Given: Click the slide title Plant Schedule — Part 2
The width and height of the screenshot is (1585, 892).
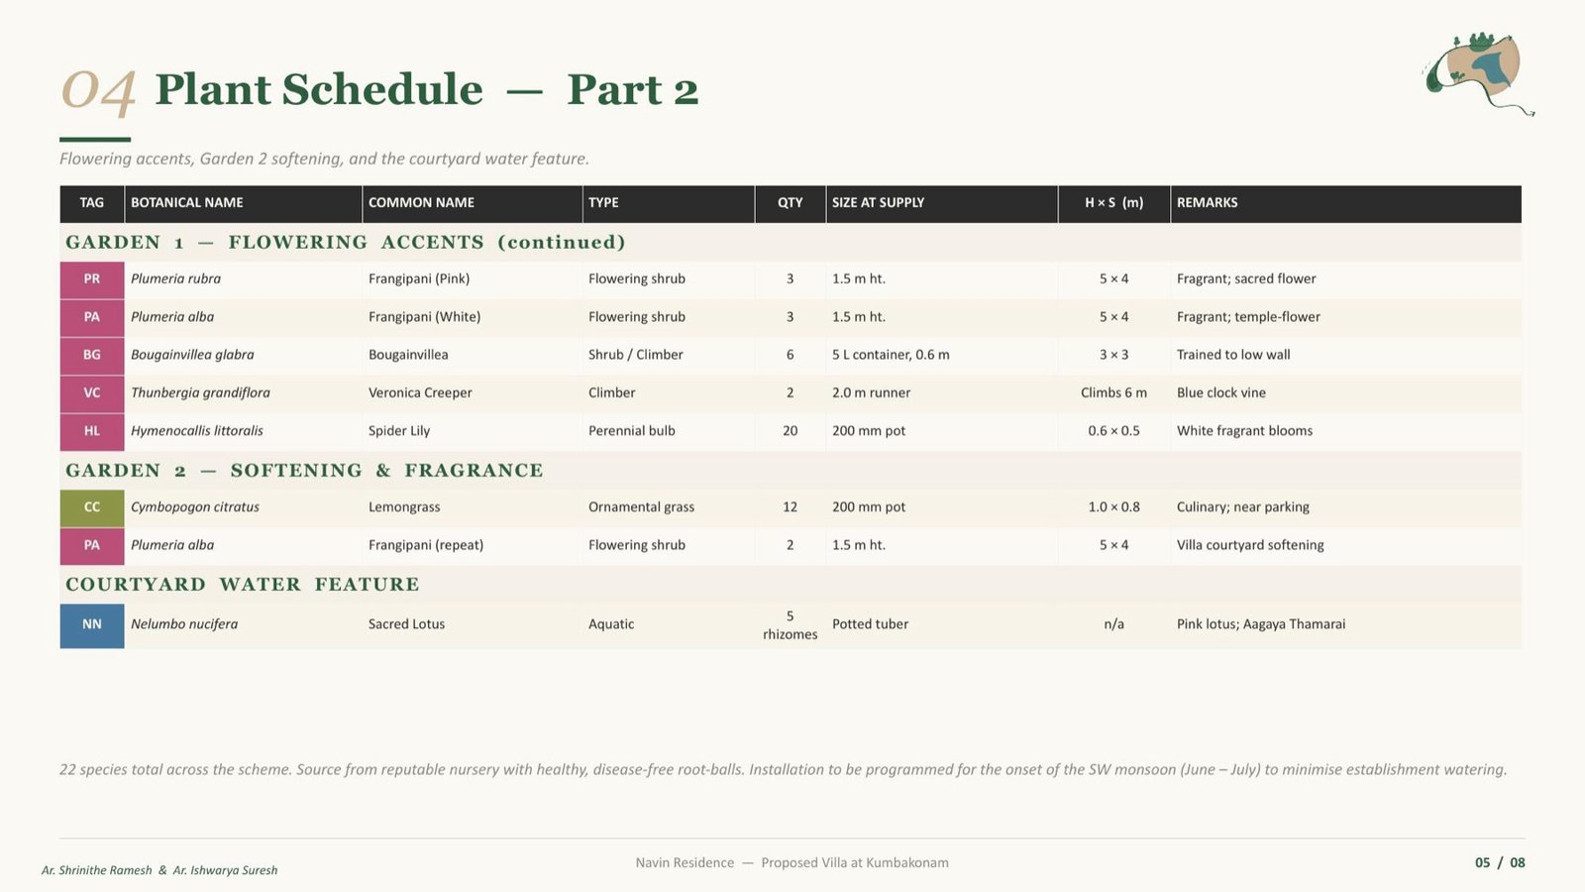Looking at the screenshot, I should tap(427, 90).
